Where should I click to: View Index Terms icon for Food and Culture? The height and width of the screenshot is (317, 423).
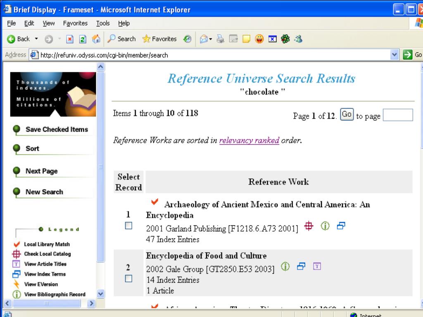(x=301, y=266)
